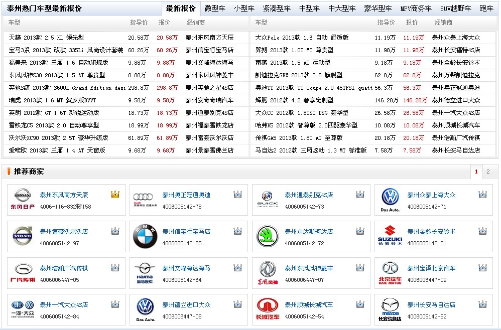Click the Great Wall logo for 泰州顺城长城汽车
The image size is (501, 330).
click(x=268, y=309)
